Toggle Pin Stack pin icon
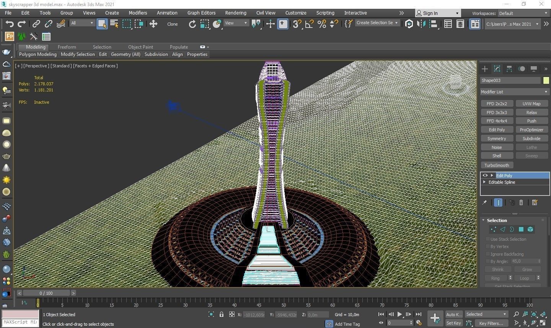The image size is (551, 328). pos(484,202)
